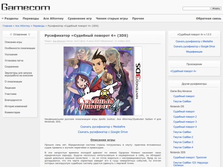Jump to Сохранения section
223x167 pixels.
pyautogui.click(x=12, y=67)
